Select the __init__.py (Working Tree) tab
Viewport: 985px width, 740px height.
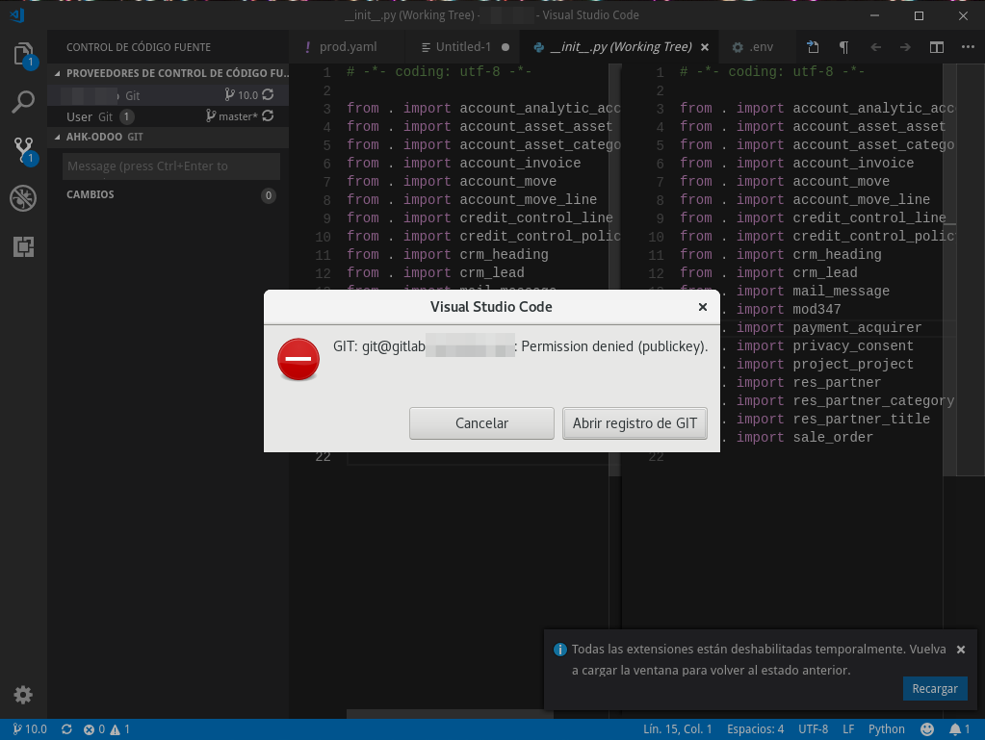[621, 47]
